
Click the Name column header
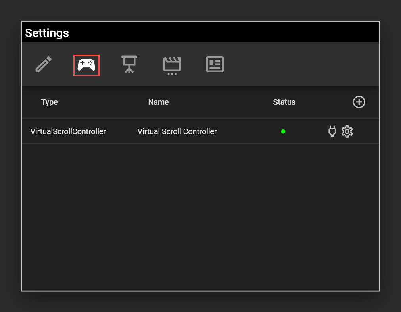pos(158,102)
